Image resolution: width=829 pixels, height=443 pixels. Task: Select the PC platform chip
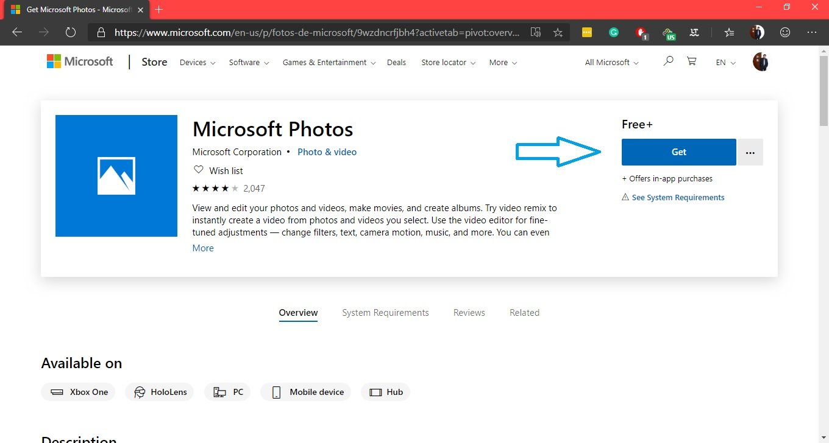pyautogui.click(x=228, y=392)
